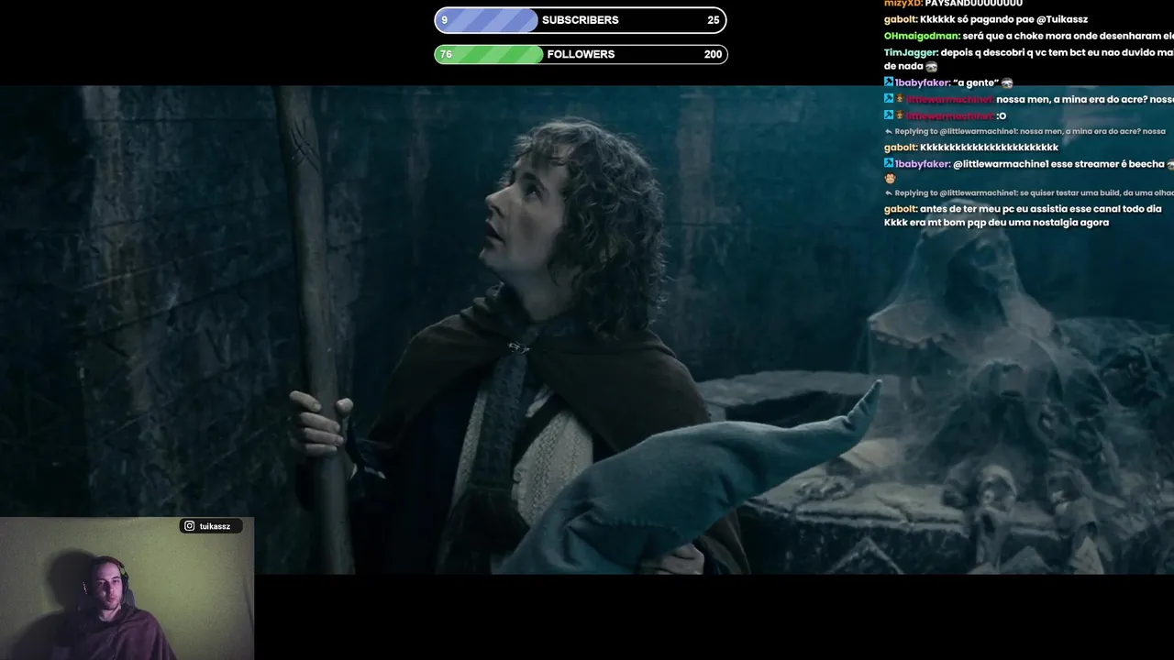Click the sloth emote after 'a gente'

tap(1007, 82)
